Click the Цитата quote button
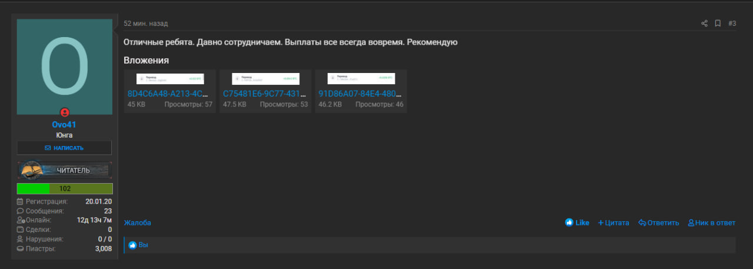Screen dimensions: 753x269 pyautogui.click(x=614, y=222)
